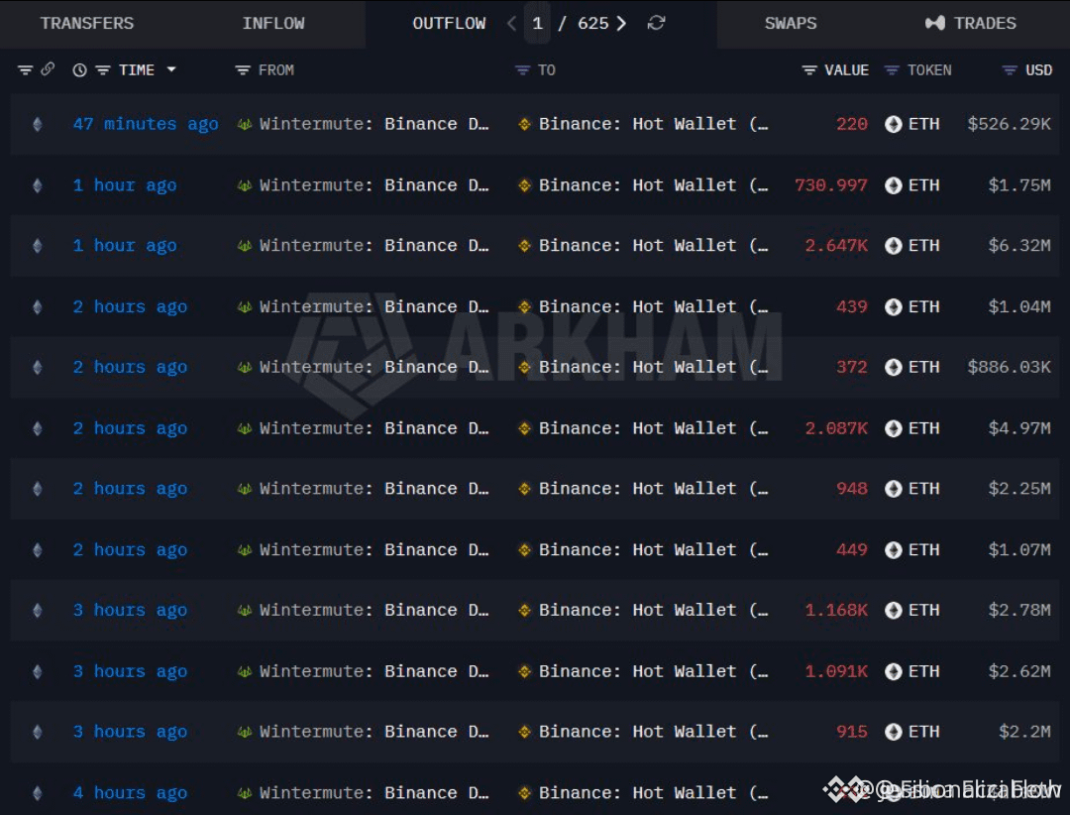This screenshot has height=815, width=1070.
Task: Click the Wintermute icon in $1.75M row
Action: pos(245,185)
